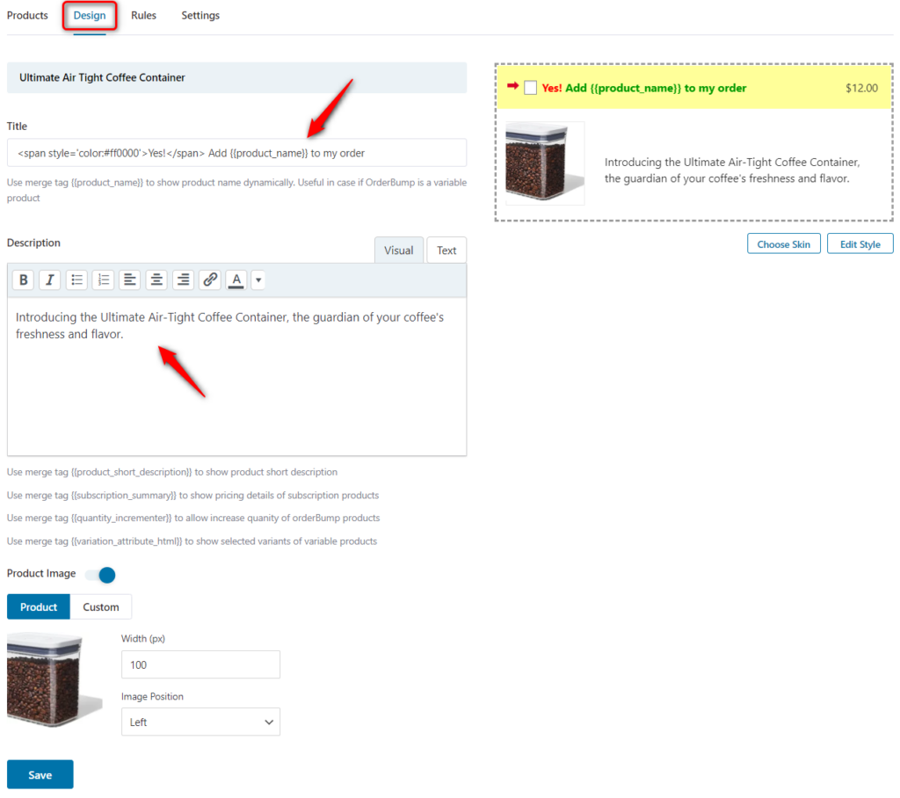Open the Design tab
Screen dimensions: 900x798
click(90, 16)
